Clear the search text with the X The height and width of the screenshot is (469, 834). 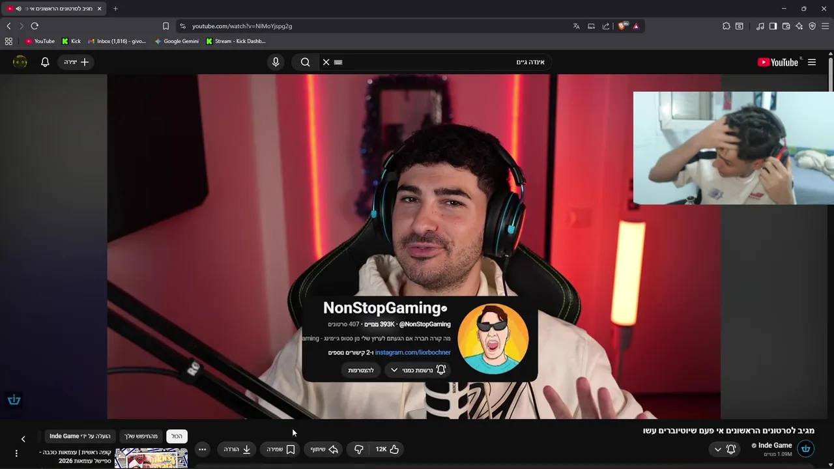click(326, 62)
